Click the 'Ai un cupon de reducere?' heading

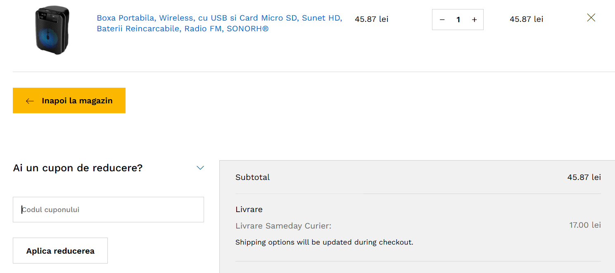(x=78, y=168)
